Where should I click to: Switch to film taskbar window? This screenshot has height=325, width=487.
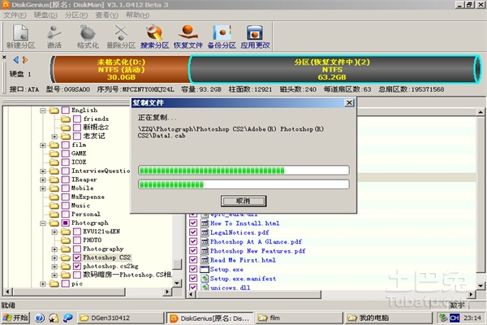(x=299, y=318)
